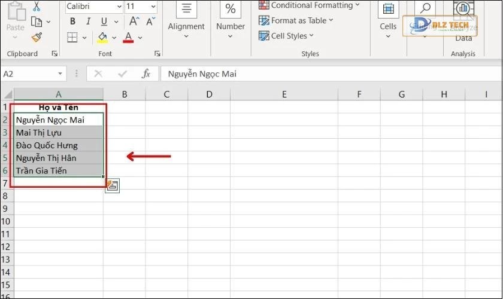Click the Paste clipboard icon
503x299 pixels.
pos(16,12)
